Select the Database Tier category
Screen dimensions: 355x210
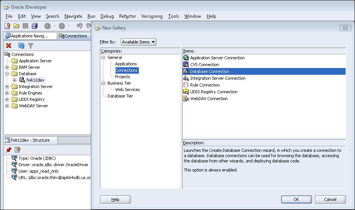coord(120,96)
